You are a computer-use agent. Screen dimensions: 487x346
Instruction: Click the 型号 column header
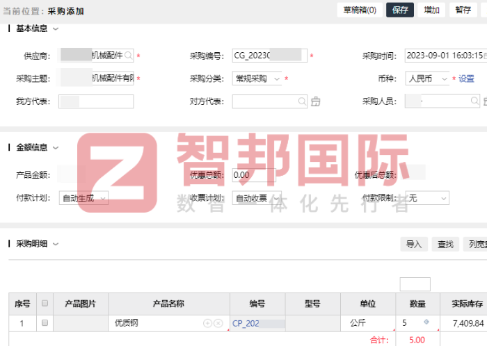[x=312, y=304]
